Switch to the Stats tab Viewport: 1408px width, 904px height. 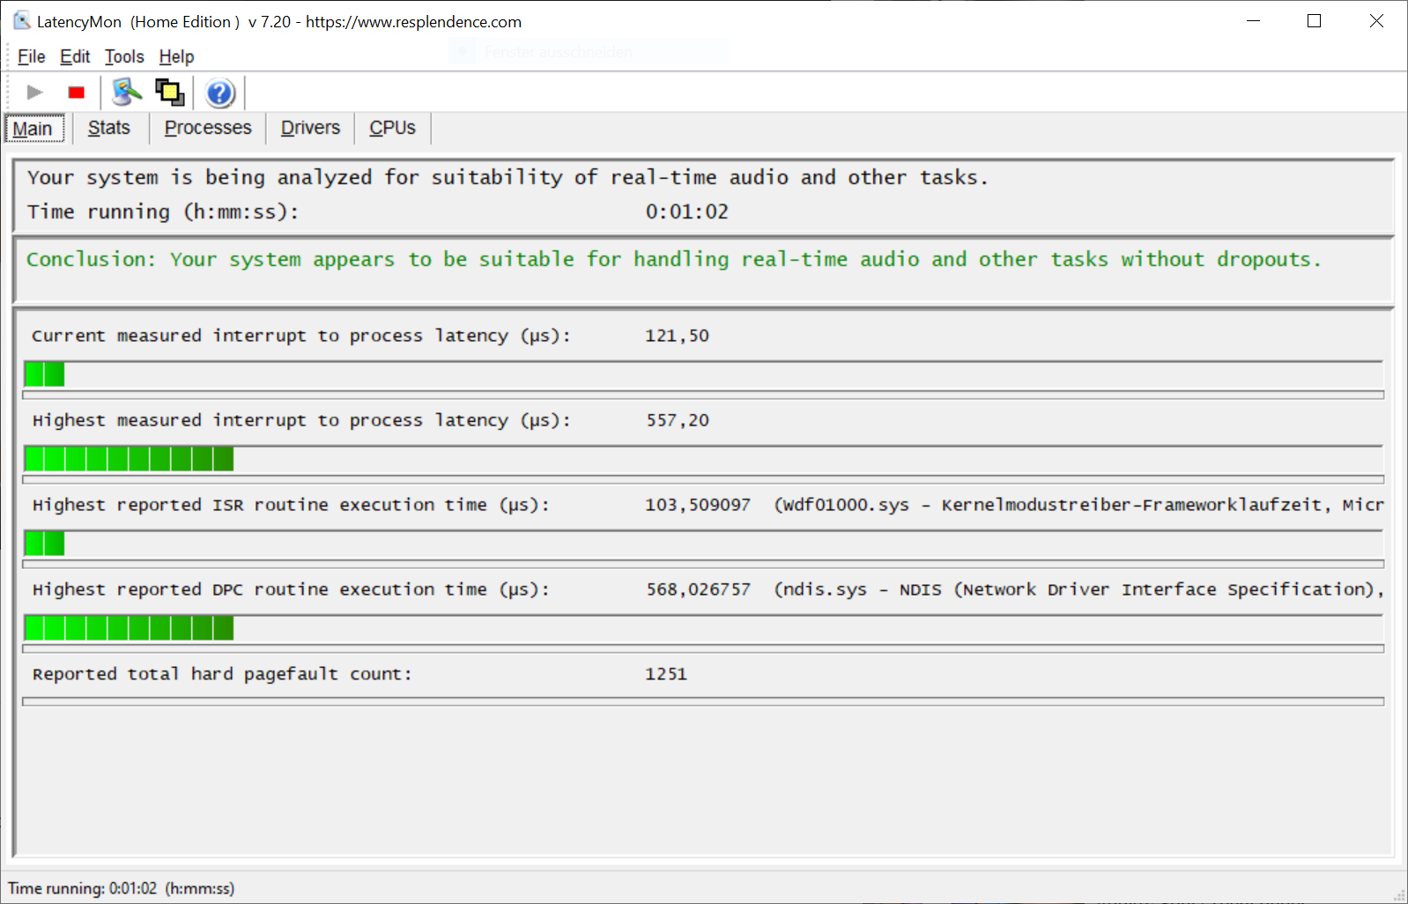109,128
